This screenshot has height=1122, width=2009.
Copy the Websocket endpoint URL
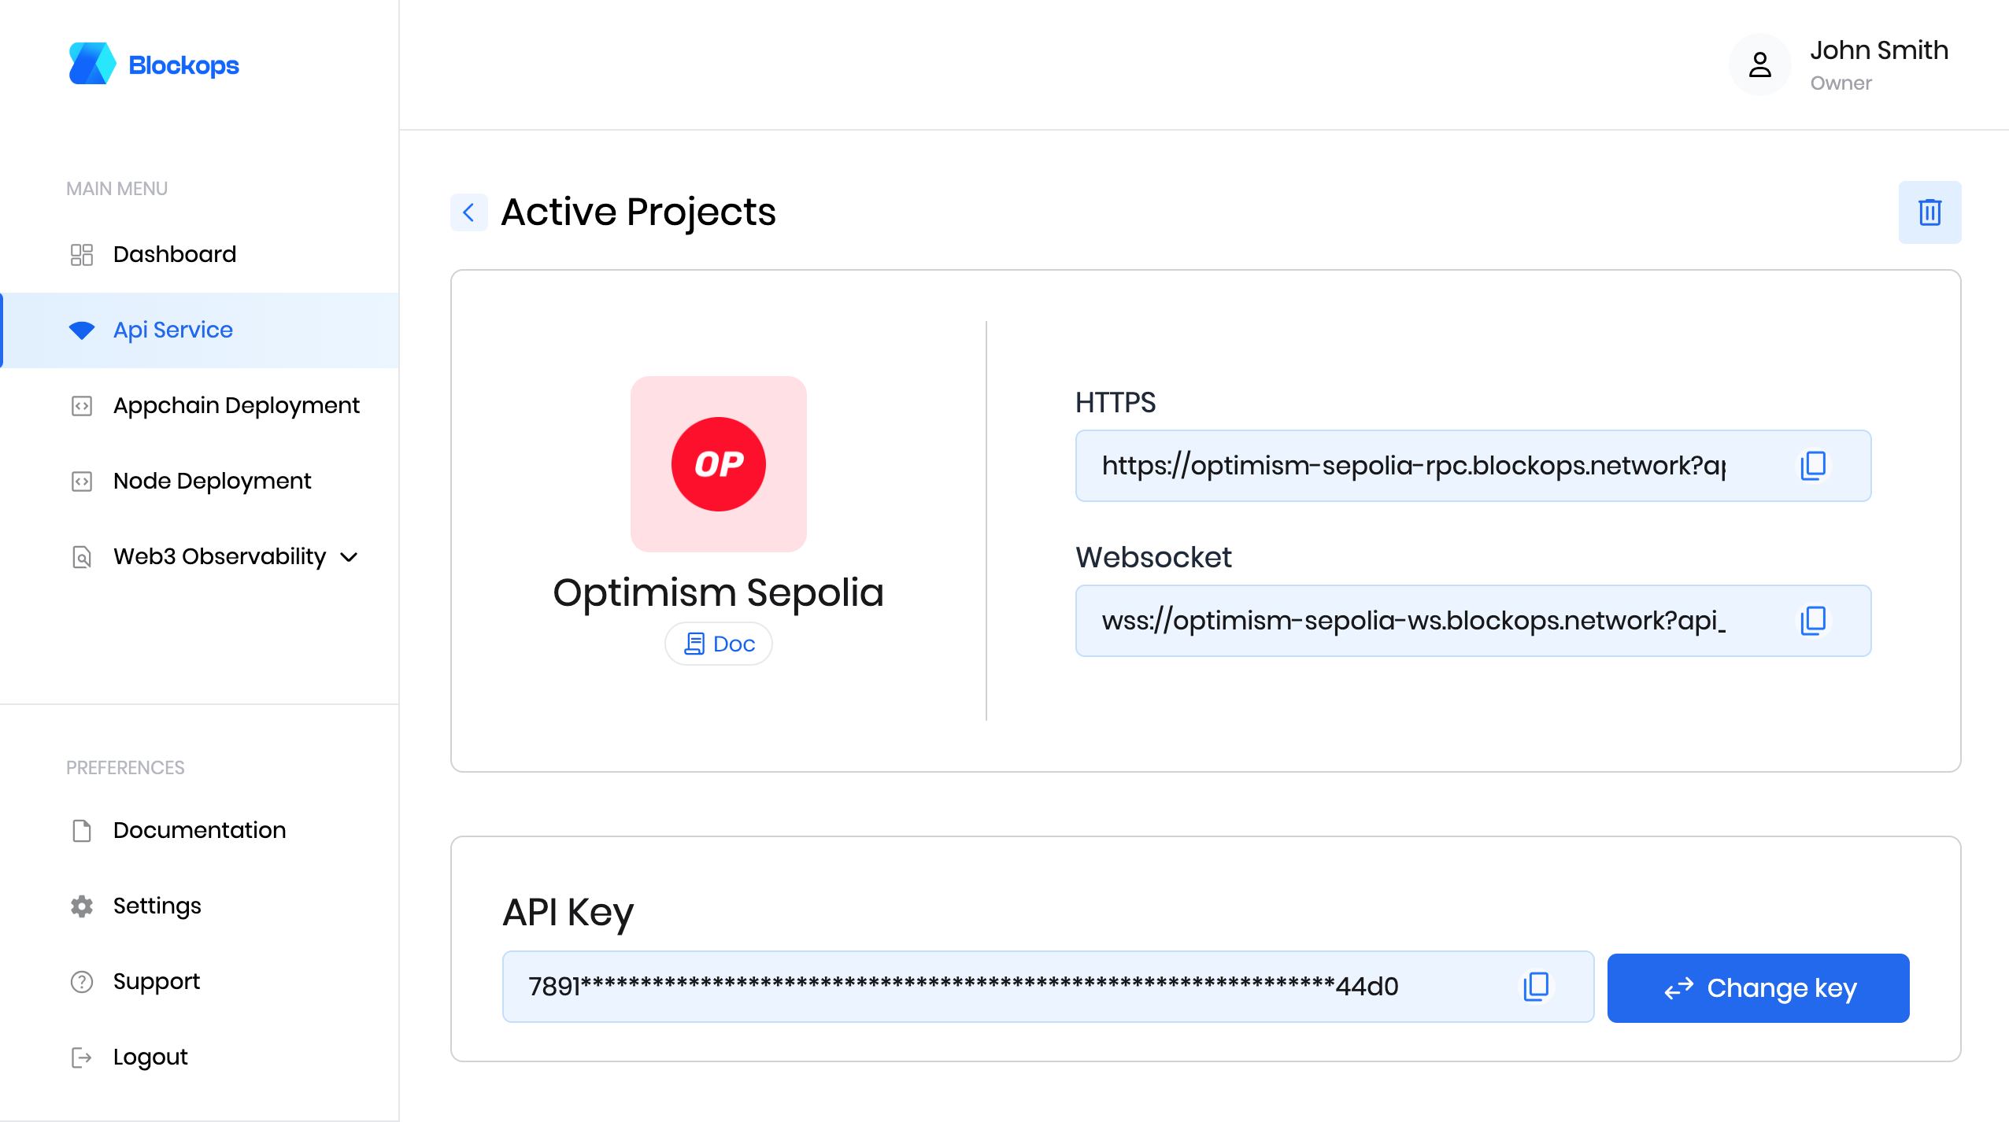pos(1813,620)
